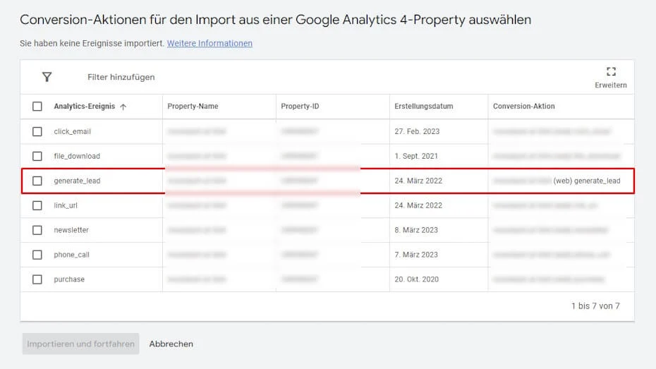This screenshot has width=656, height=369.
Task: Check the file_download row checkbox
Action: [37, 156]
